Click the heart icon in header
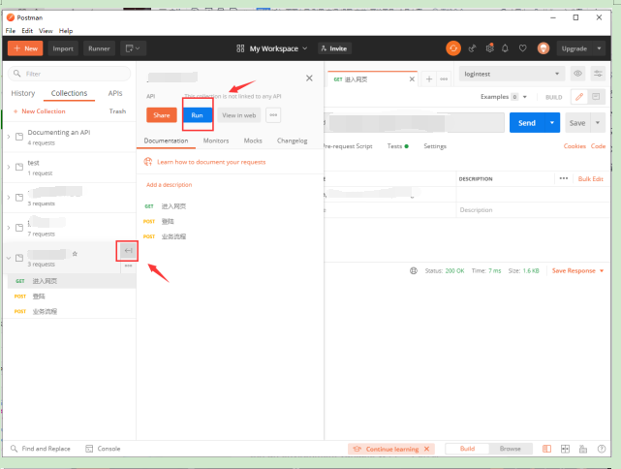Screen dimensions: 621x469 point(523,48)
